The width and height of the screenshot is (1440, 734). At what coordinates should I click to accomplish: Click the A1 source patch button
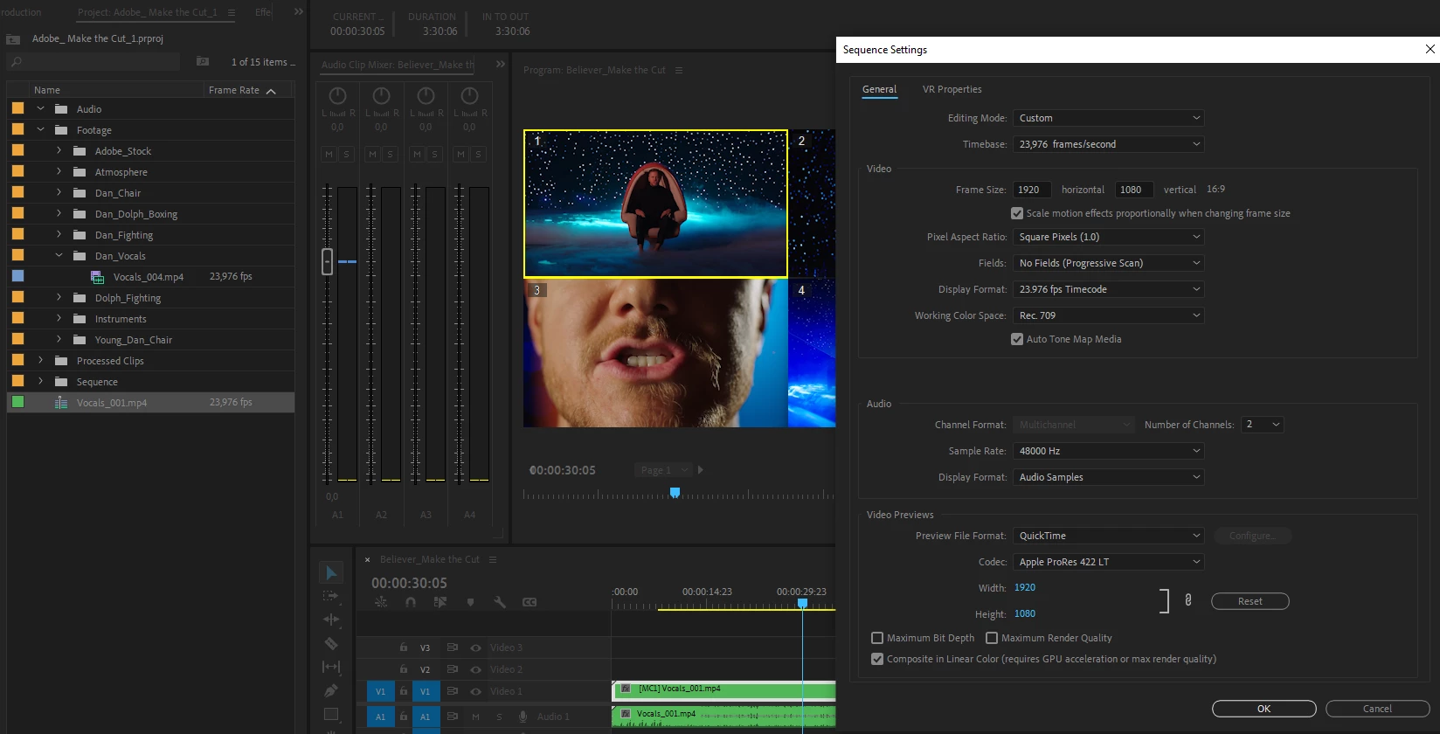380,717
